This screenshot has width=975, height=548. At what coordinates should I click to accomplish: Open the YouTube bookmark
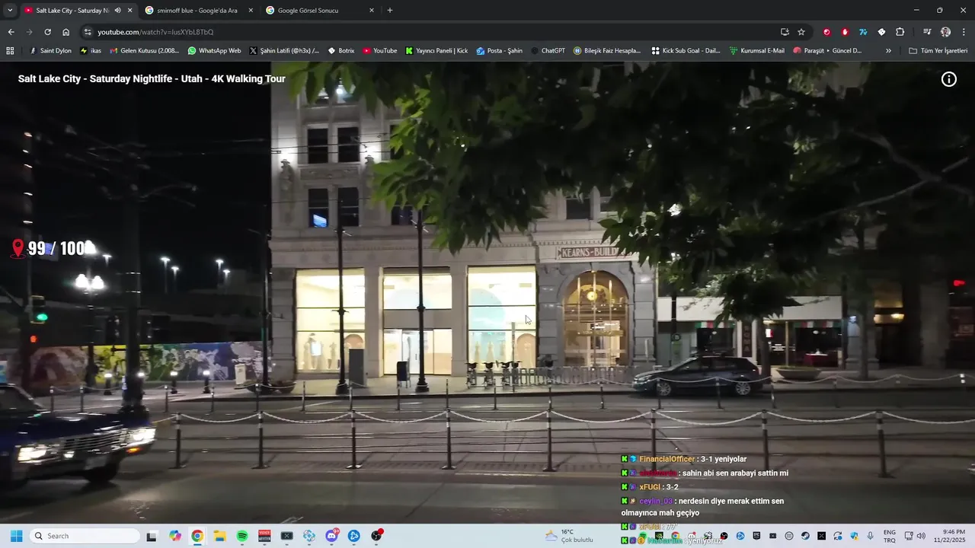379,51
